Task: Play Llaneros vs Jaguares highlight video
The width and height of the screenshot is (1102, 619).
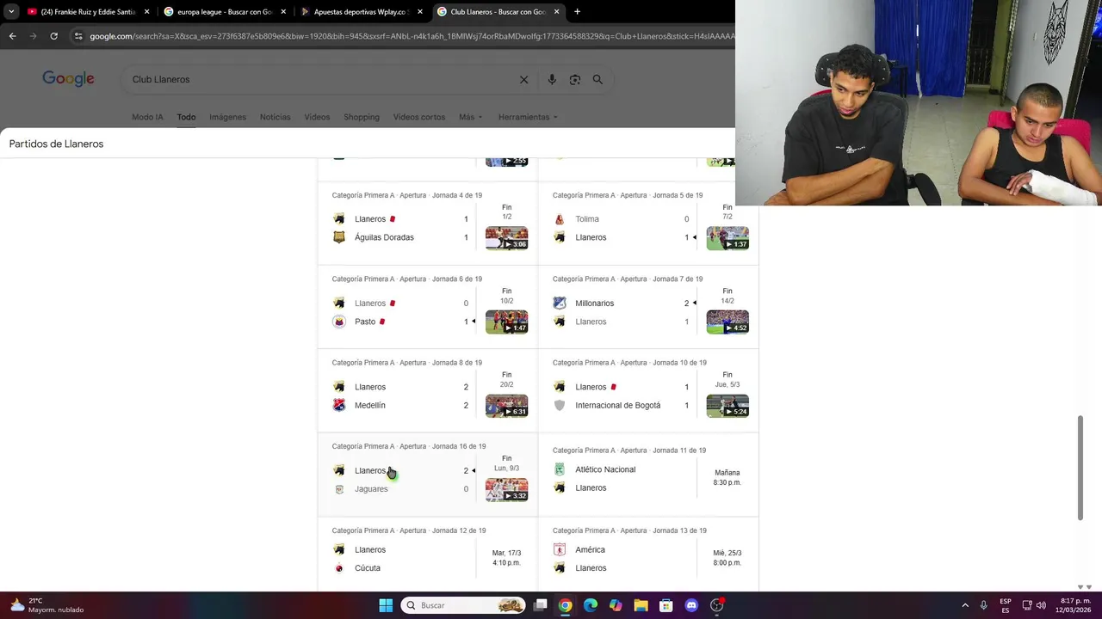Action: point(506,490)
